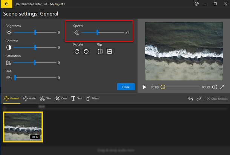Click the preview playback position knob

[163, 87]
